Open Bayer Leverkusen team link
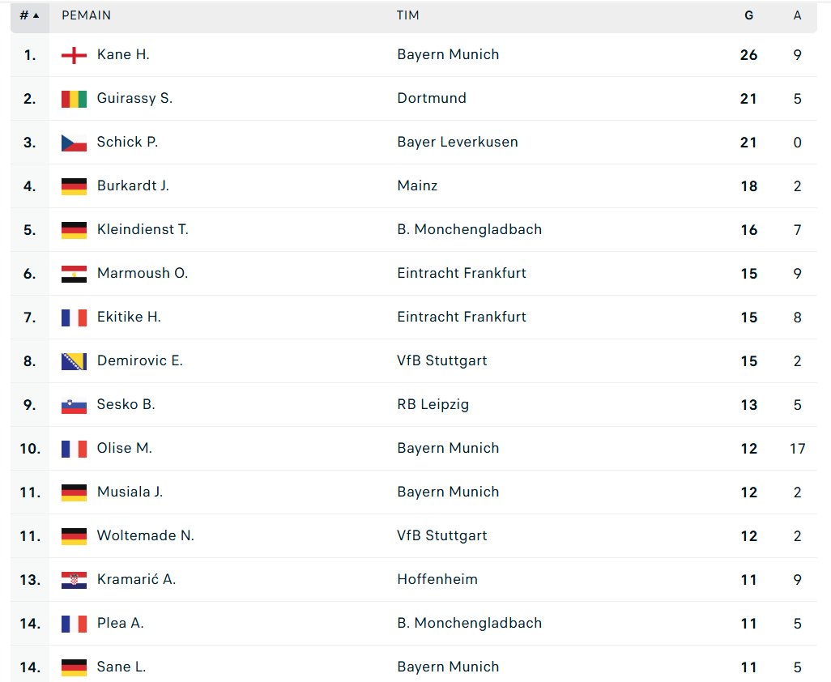This screenshot has height=682, width=831. 458,142
